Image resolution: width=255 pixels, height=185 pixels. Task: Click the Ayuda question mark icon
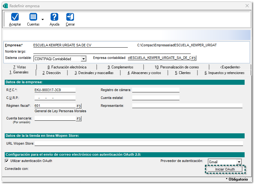54,17
